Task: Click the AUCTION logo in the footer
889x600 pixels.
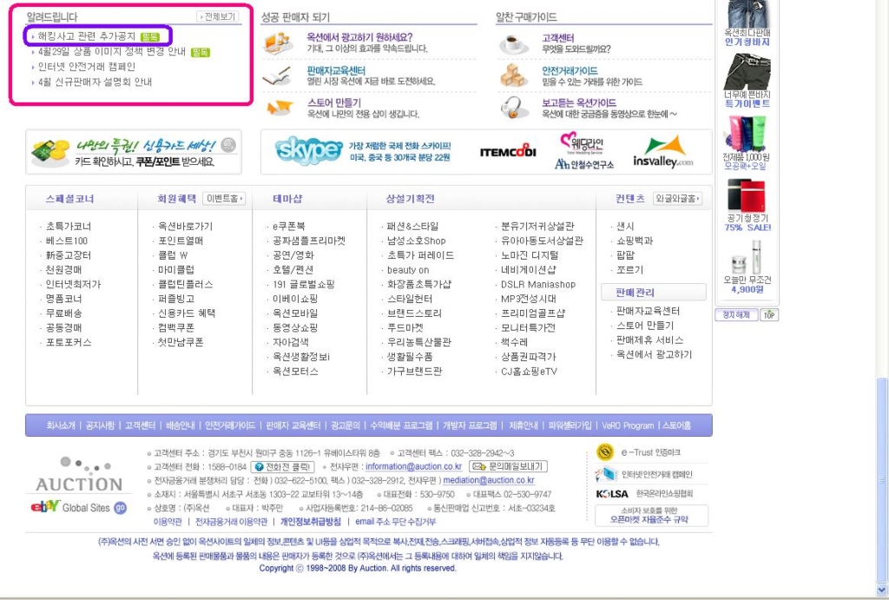Action: [79, 475]
